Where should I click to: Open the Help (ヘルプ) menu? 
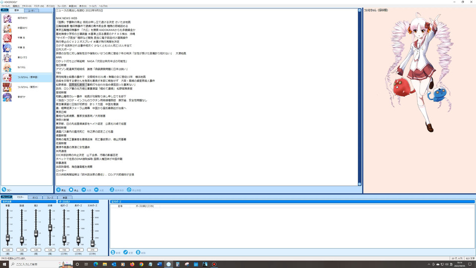(103, 6)
